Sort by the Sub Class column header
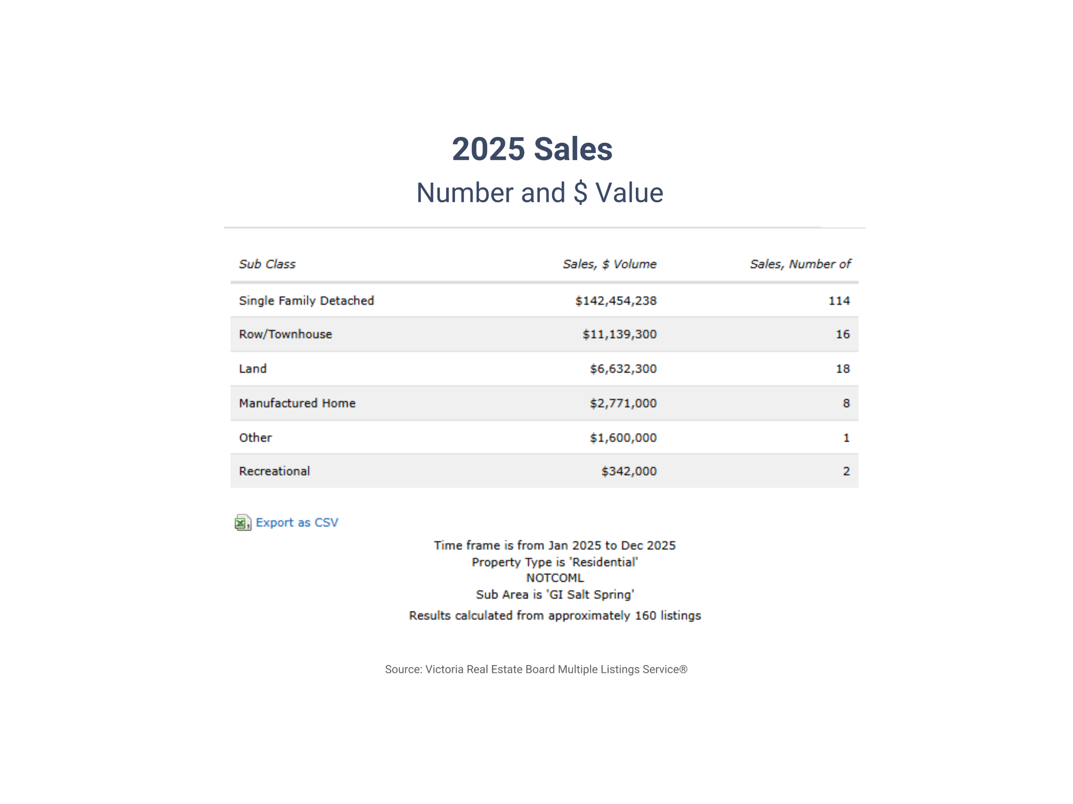Screen dimensions: 1073x804 [x=267, y=264]
